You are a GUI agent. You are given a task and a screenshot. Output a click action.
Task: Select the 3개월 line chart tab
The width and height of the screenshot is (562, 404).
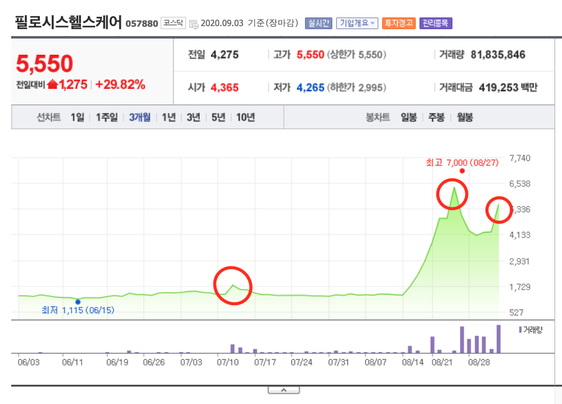(x=140, y=117)
